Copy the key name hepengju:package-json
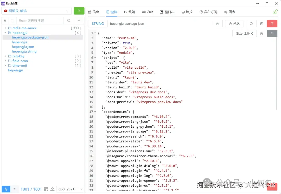 click(x=218, y=24)
